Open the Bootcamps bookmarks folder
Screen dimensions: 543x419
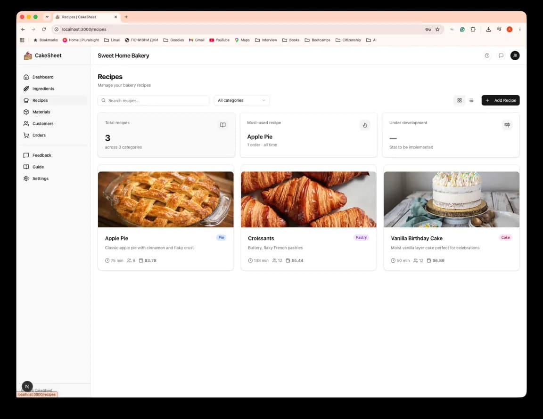click(317, 40)
